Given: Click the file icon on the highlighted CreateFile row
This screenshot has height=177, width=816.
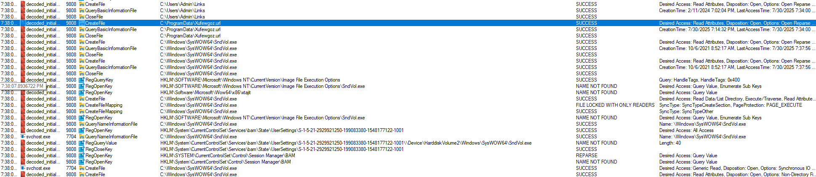Looking at the screenshot, I should [x=82, y=23].
